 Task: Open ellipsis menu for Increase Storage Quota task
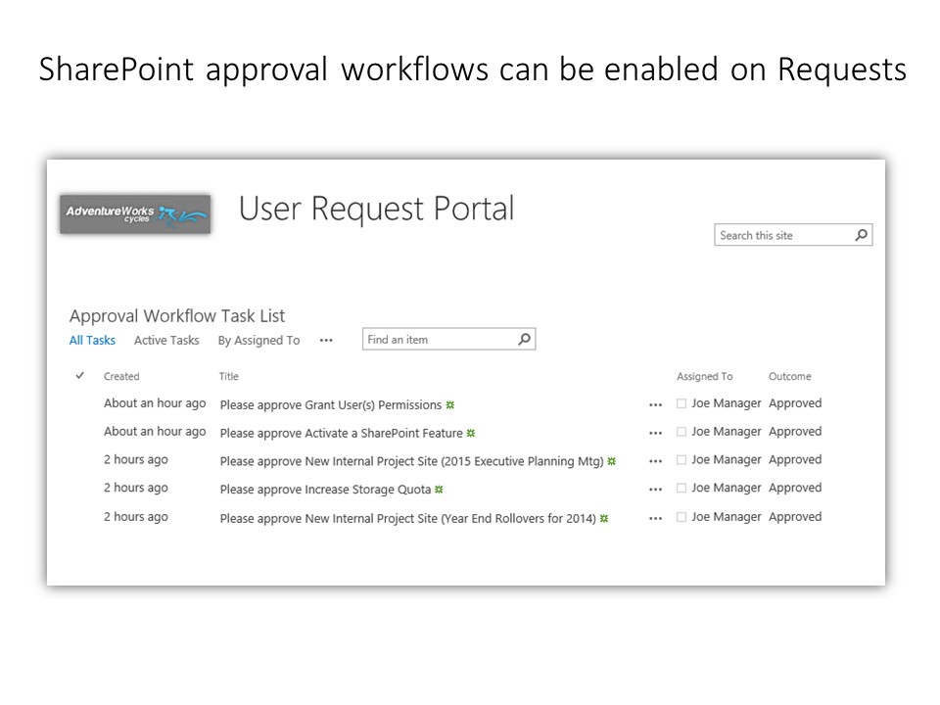coord(655,490)
